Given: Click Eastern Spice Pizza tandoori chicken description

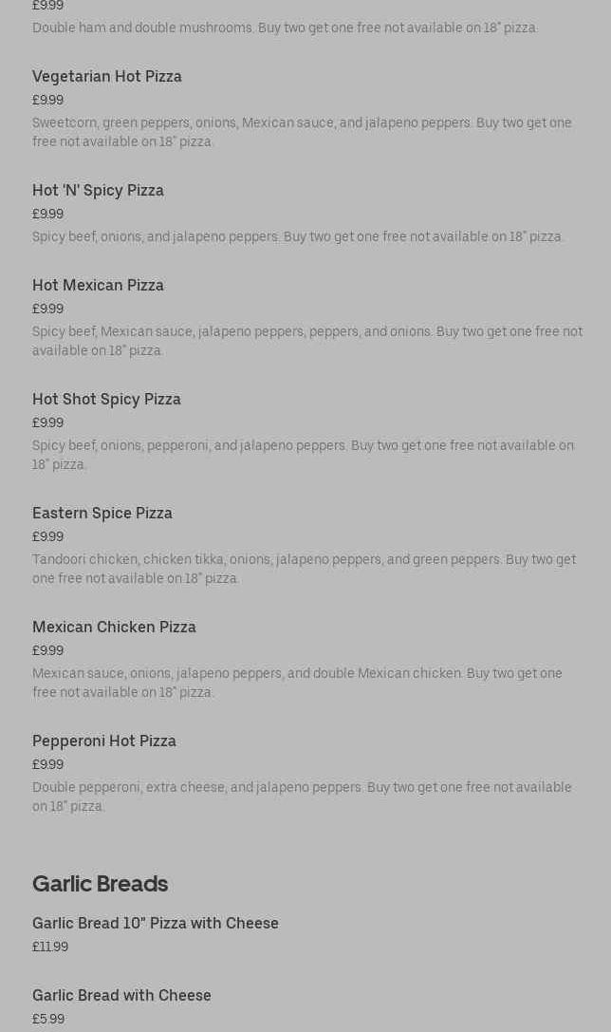Looking at the screenshot, I should click(304, 569).
